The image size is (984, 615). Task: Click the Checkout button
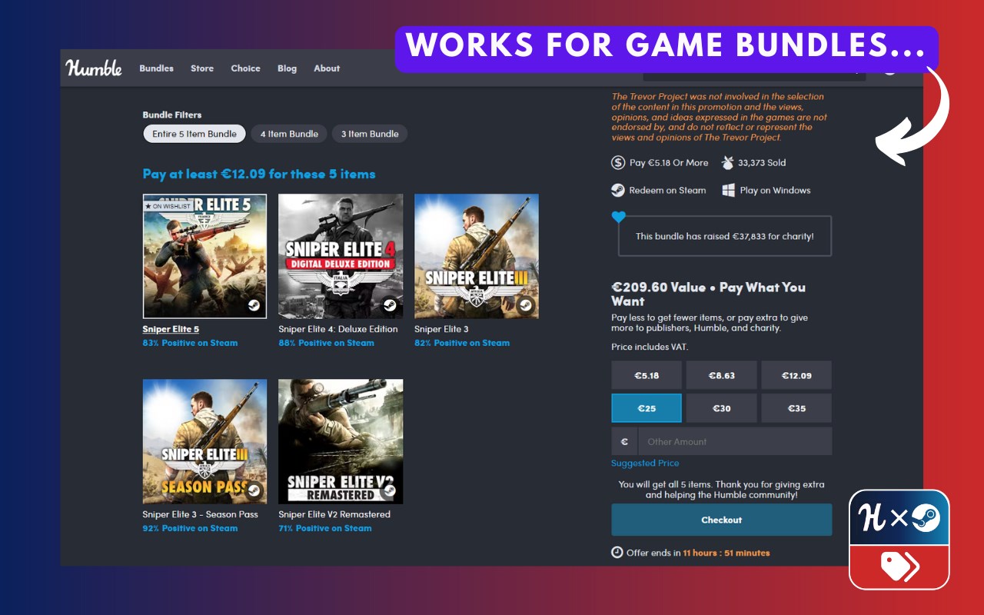point(722,520)
